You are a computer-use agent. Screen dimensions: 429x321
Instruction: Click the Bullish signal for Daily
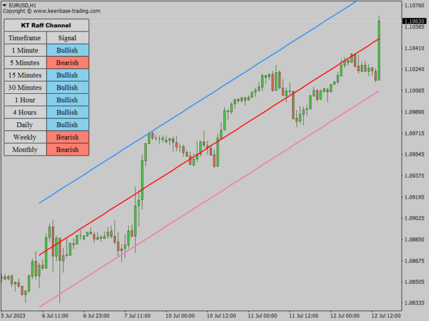tap(67, 125)
